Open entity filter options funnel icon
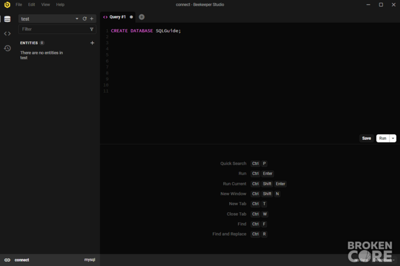The height and width of the screenshot is (266, 400). coord(92,29)
